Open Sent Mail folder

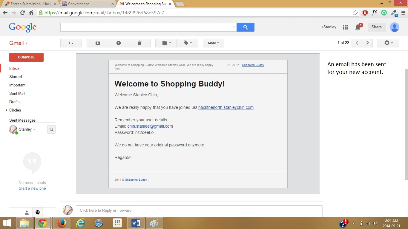[17, 93]
